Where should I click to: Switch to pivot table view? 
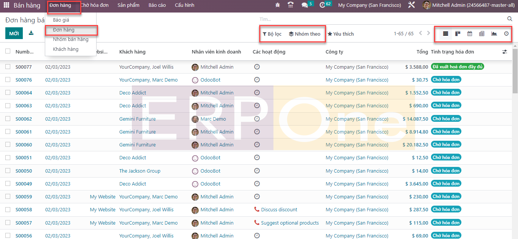click(x=482, y=34)
